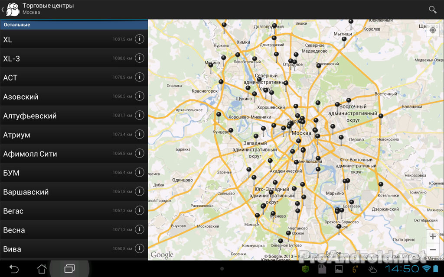Choose Афимолл Сити from the list
Image resolution: width=444 pixels, height=277 pixels.
[x=74, y=154]
